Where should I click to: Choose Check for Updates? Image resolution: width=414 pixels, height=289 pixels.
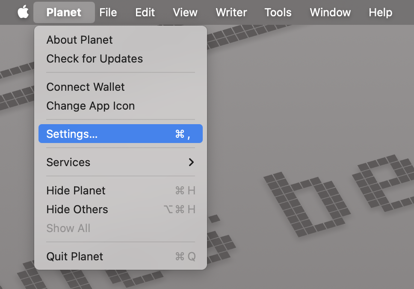95,59
